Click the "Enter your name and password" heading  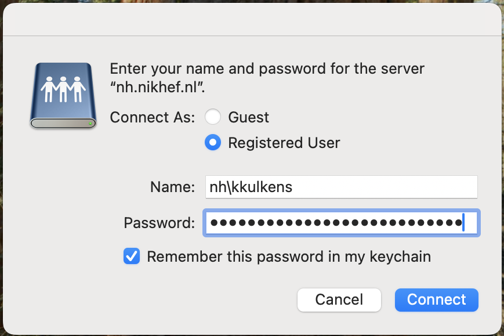[267, 69]
